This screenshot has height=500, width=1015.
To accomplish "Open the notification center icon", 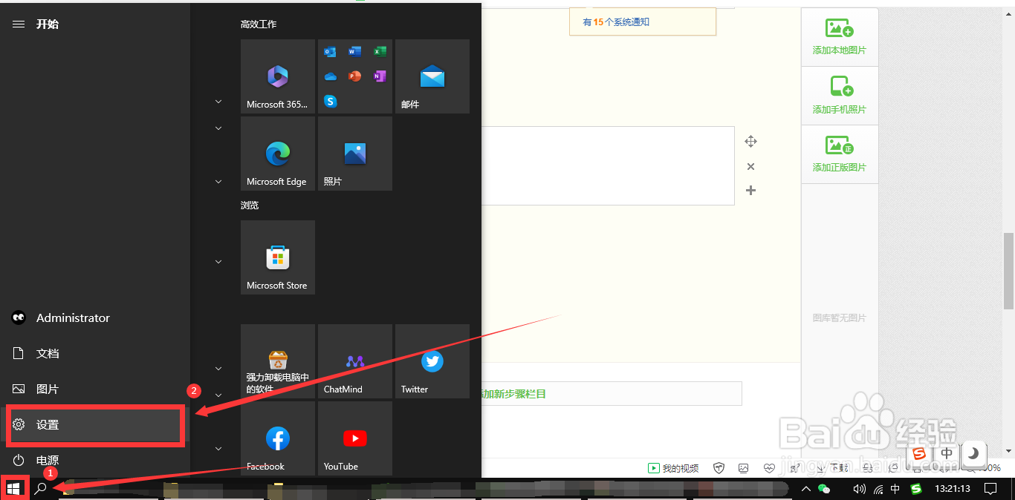I will point(990,489).
